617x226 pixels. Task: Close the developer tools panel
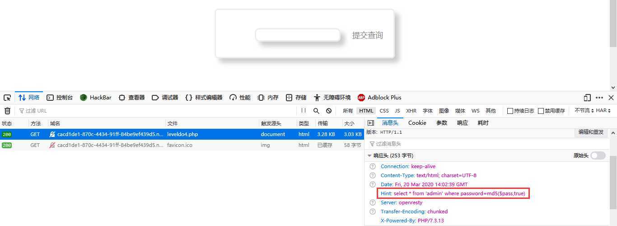611,98
